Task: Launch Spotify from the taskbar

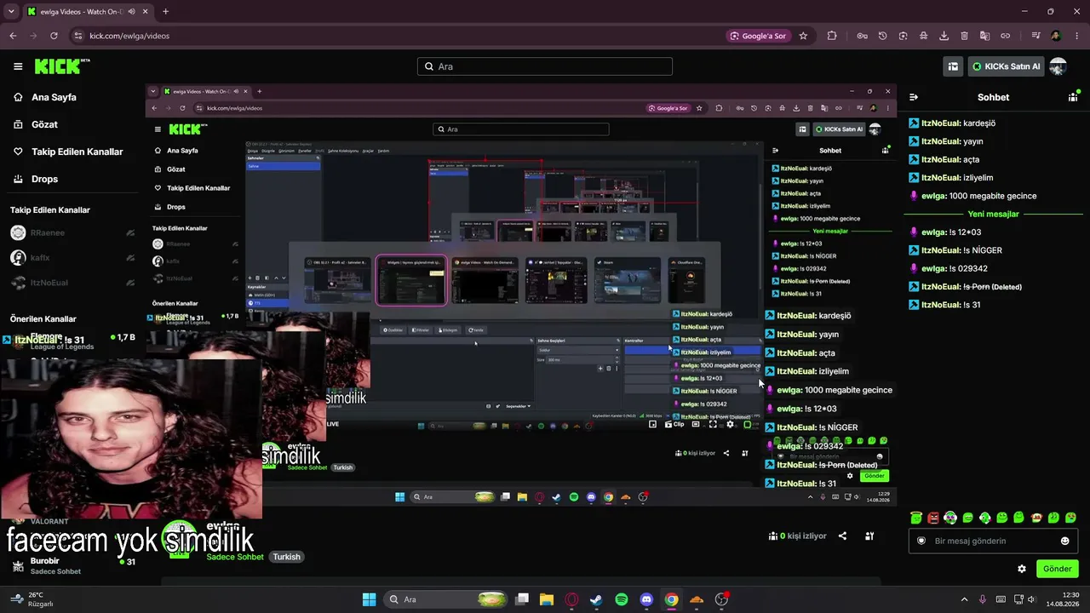Action: click(x=622, y=599)
